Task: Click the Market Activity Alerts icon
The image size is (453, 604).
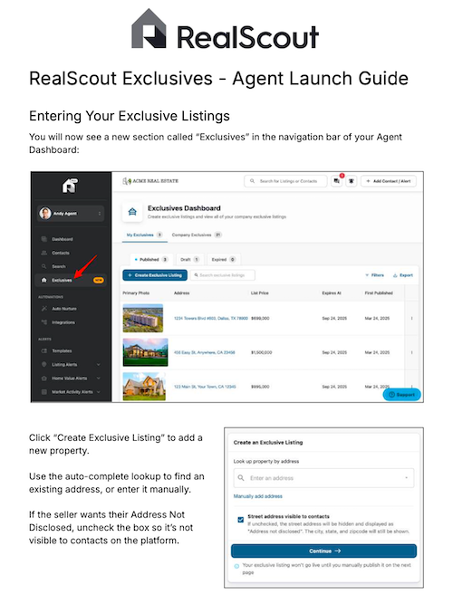Action: [44, 392]
